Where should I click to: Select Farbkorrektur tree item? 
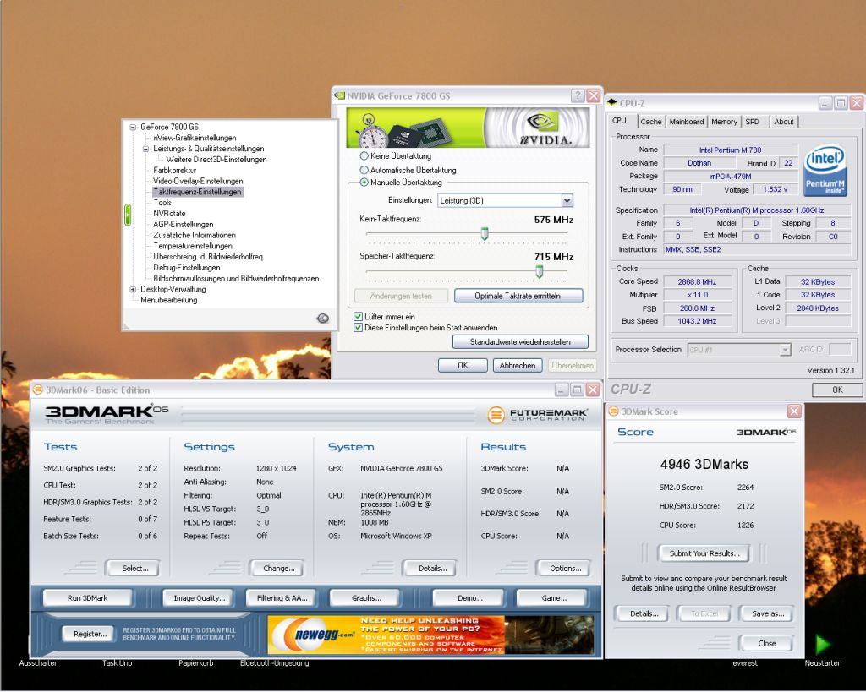pos(174,171)
